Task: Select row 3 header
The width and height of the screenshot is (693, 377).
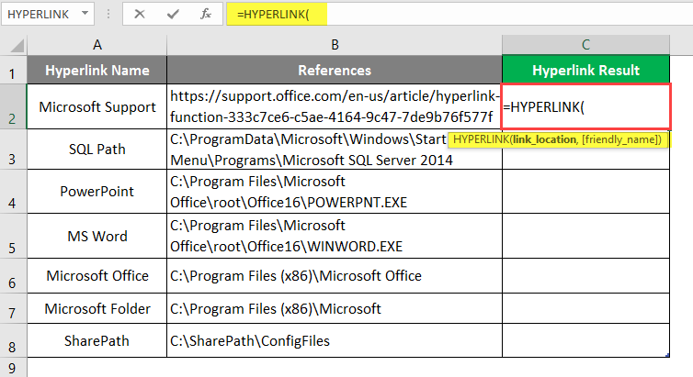Action: 13,150
